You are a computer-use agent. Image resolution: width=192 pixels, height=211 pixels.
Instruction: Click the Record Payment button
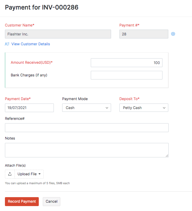click(22, 201)
